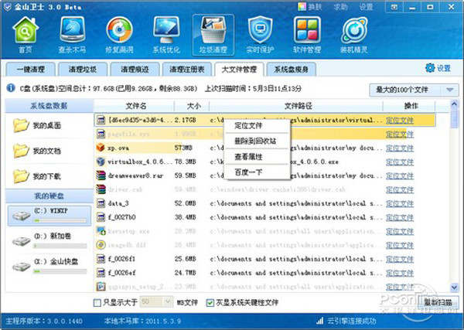Switch to the 清理注册表 tab
The width and height of the screenshot is (464, 330).
click(186, 70)
